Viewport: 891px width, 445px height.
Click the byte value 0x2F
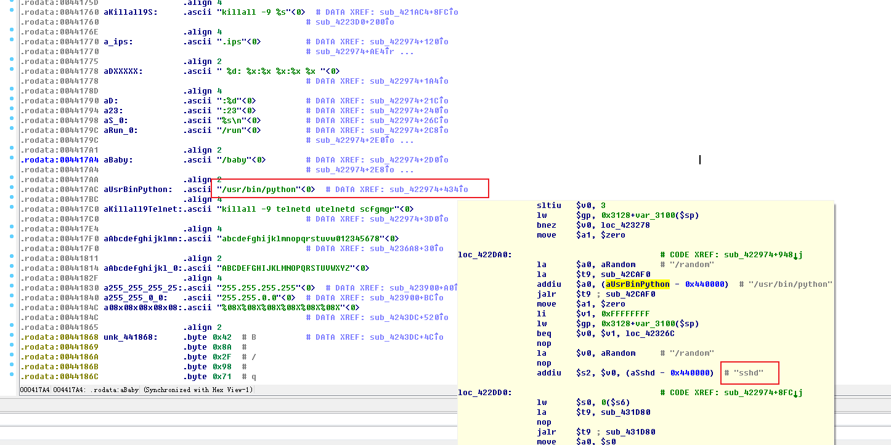pos(222,357)
